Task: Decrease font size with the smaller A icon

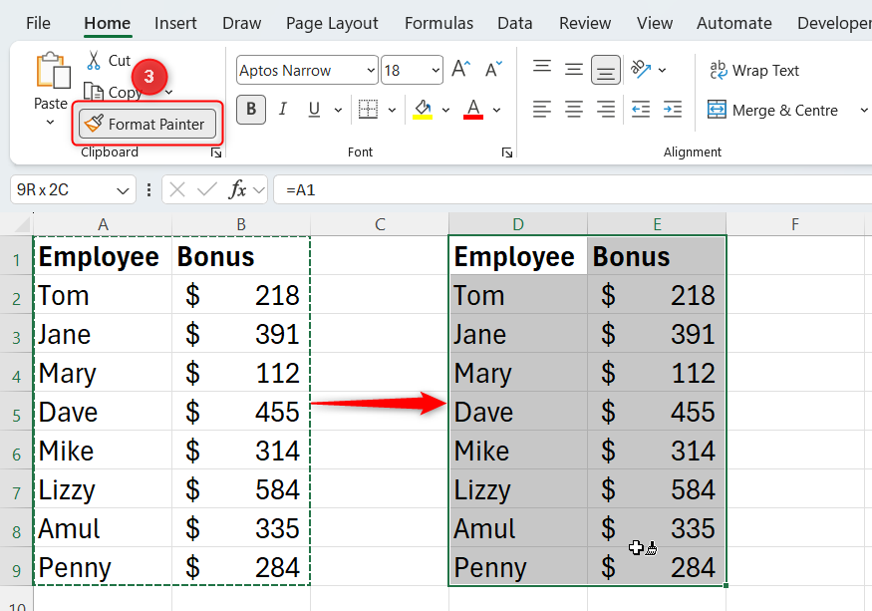Action: click(x=493, y=70)
